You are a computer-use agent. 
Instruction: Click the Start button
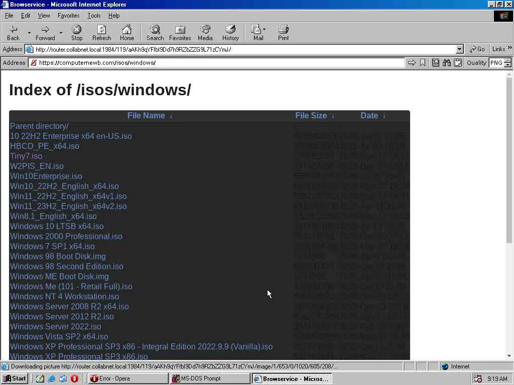coord(15,378)
